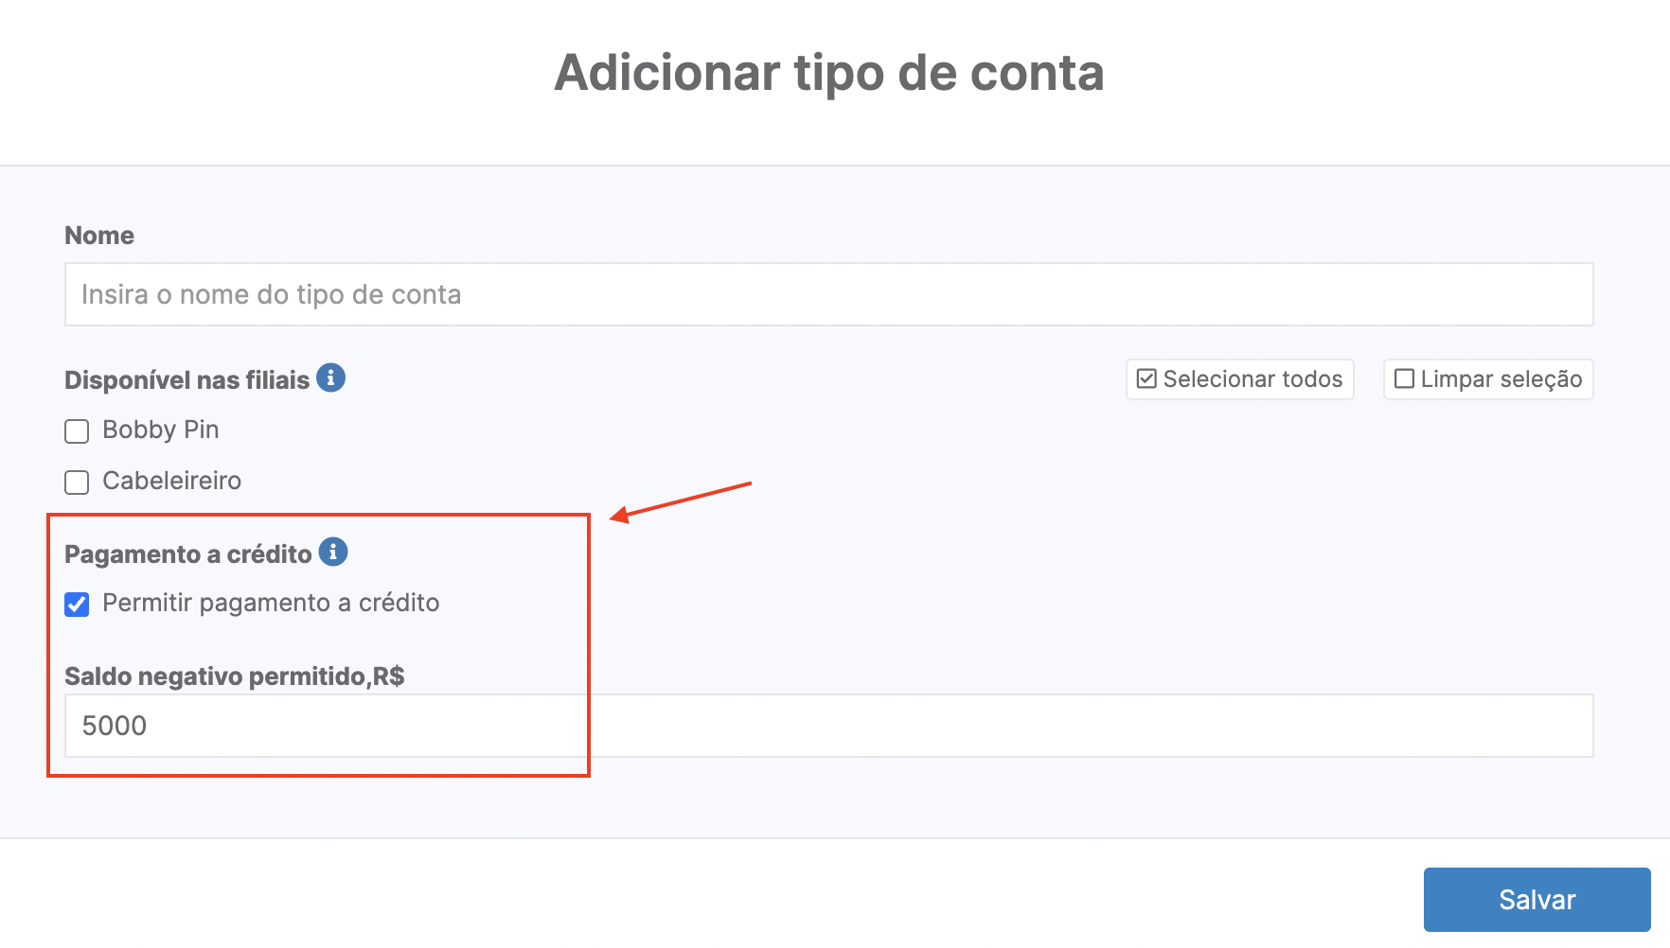The height and width of the screenshot is (948, 1670).
Task: Click the Pagamento a crédito heading text
Action: [188, 554]
